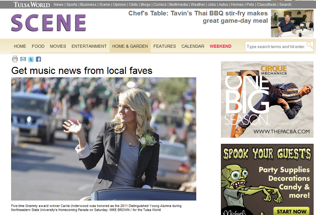316x215 pixels.
Task: Click the print article icon
Action: (15, 59)
